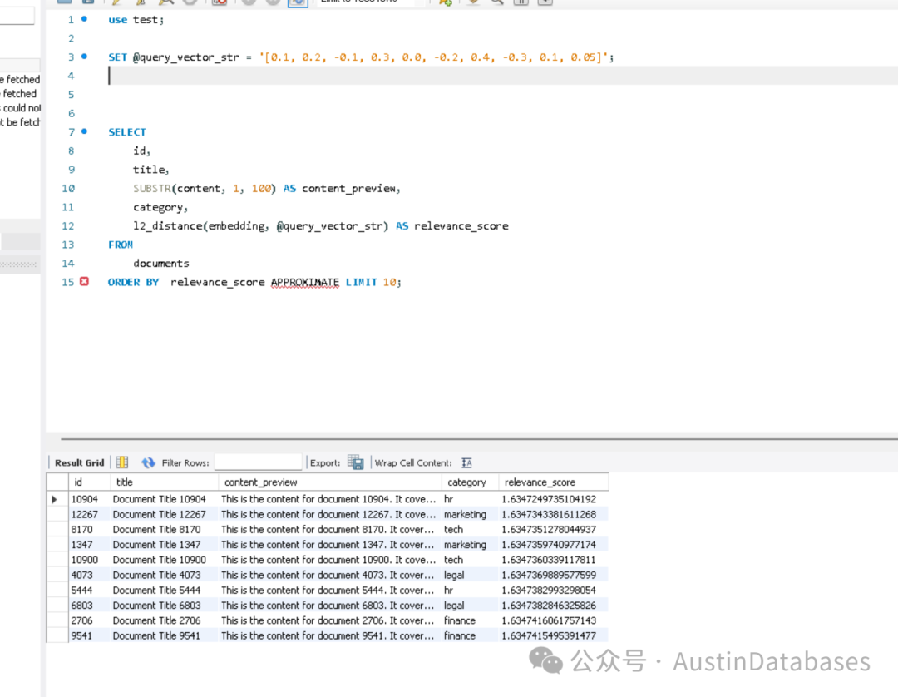The image size is (898, 697).
Task: Click the blue statement dot on line 1
Action: pos(84,19)
